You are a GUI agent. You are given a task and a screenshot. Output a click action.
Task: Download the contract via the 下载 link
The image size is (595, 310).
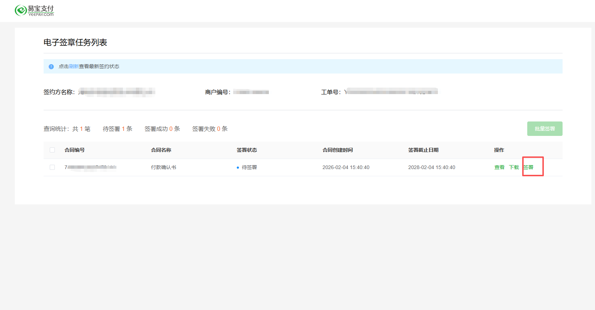pyautogui.click(x=514, y=167)
